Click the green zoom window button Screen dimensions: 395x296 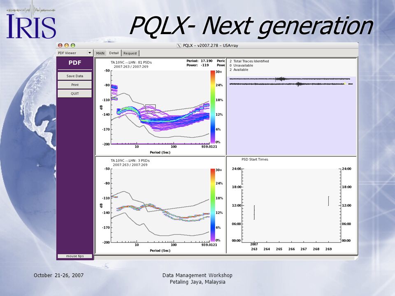pos(73,45)
